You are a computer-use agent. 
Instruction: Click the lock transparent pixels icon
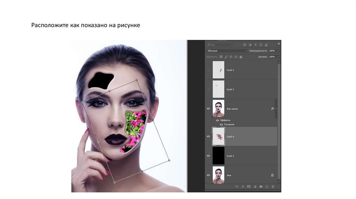221,57
